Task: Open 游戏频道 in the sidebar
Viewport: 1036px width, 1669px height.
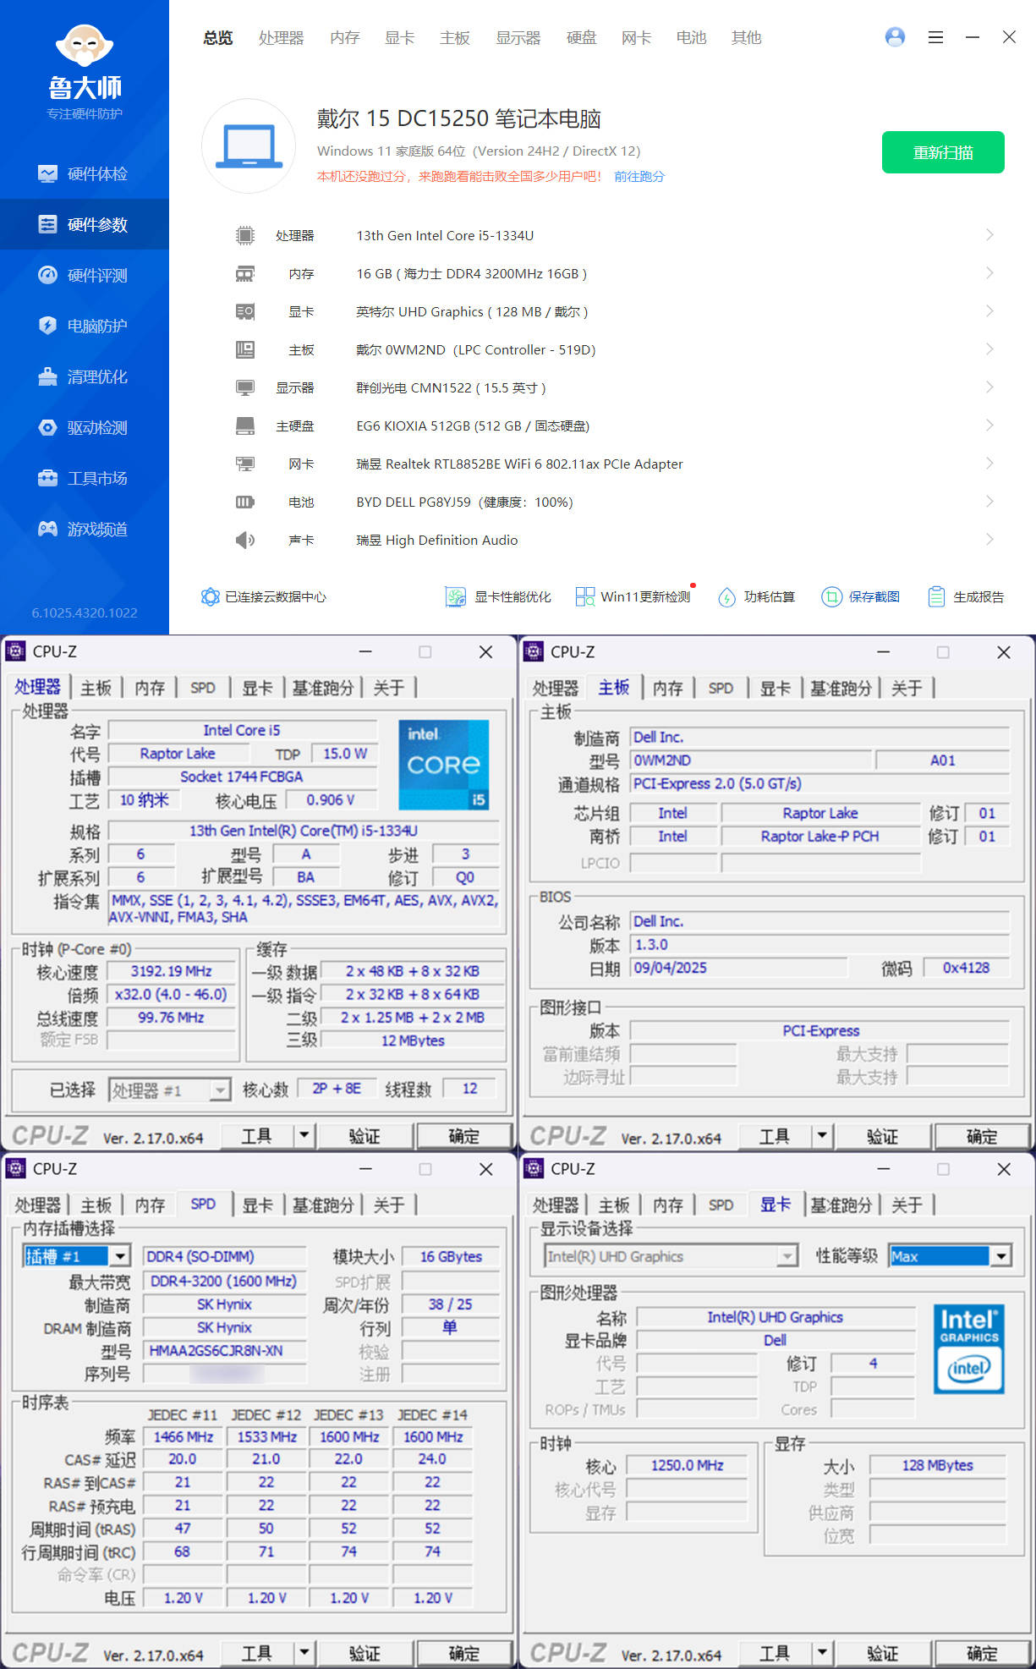Action: (x=85, y=529)
